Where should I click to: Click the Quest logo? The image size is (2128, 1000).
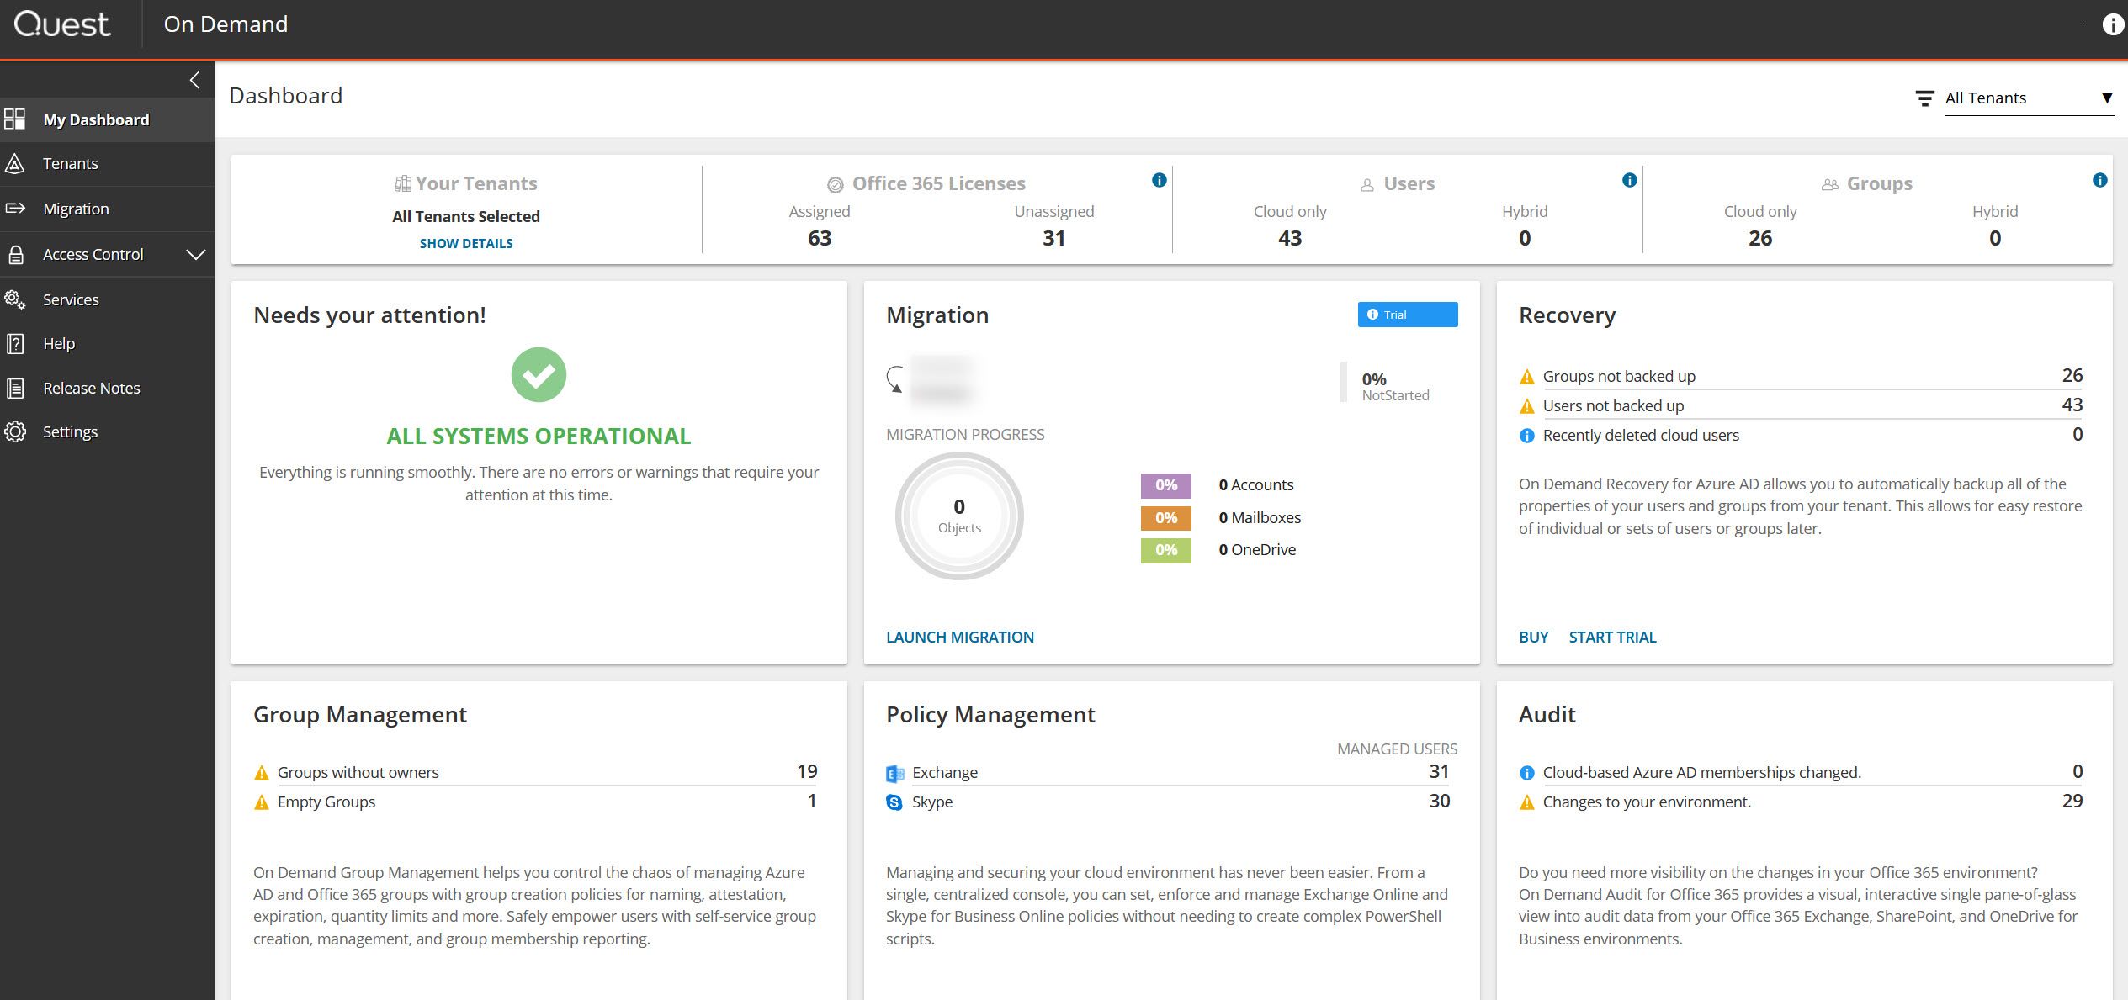[62, 24]
